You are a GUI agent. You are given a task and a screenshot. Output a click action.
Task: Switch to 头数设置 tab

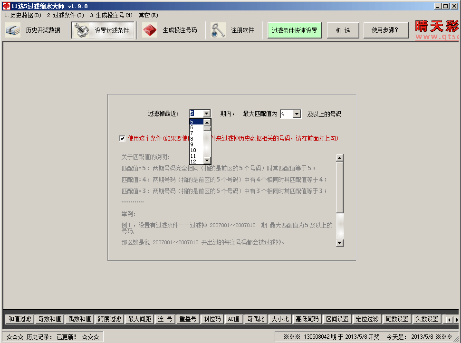[427, 319]
